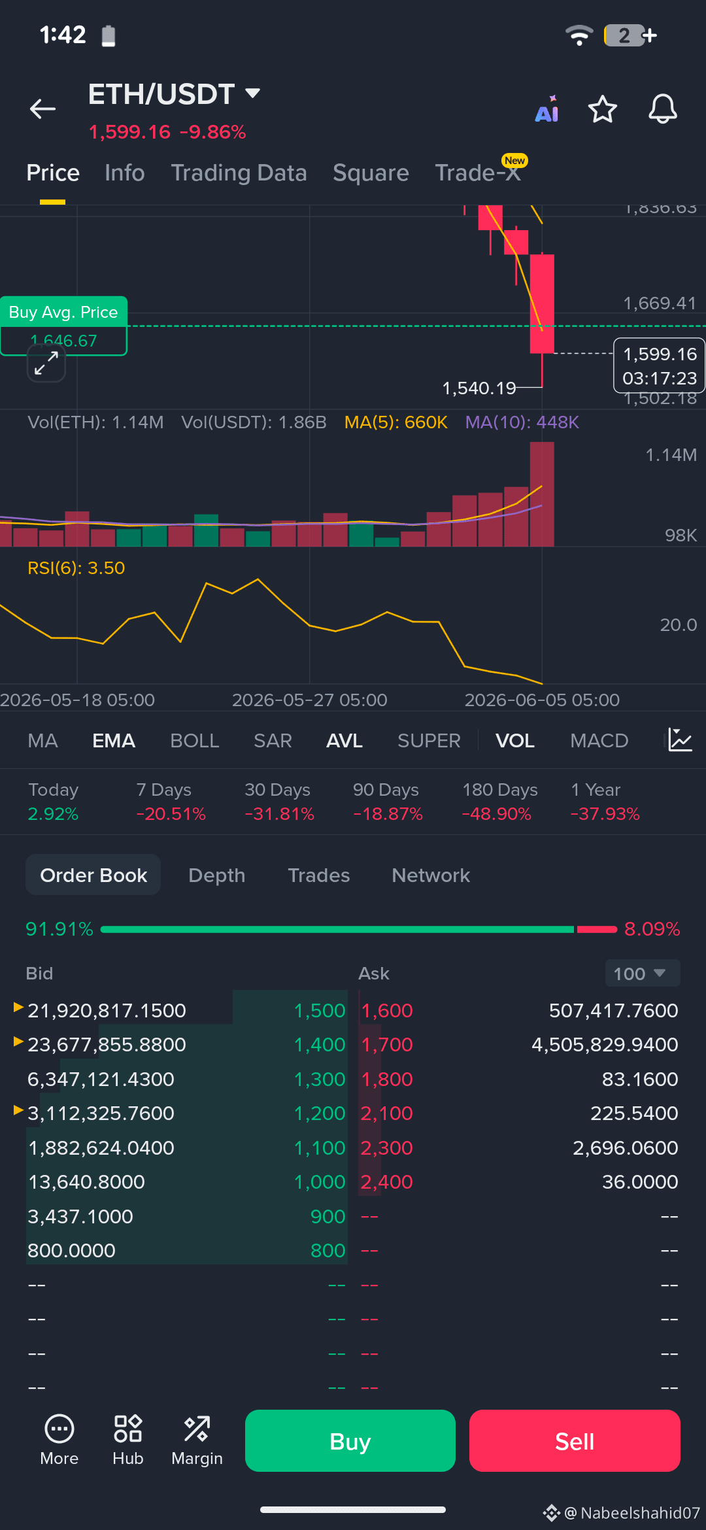The height and width of the screenshot is (1530, 706).
Task: Select bid price 1,000 row
Action: click(186, 1181)
